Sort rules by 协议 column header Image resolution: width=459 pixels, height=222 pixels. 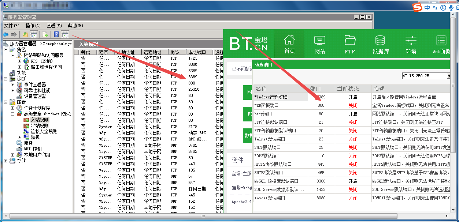point(177,52)
